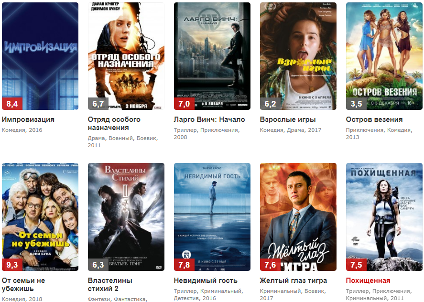424x302 pixels.
Task: Open the Невидимый гость title link
Action: pyautogui.click(x=206, y=280)
